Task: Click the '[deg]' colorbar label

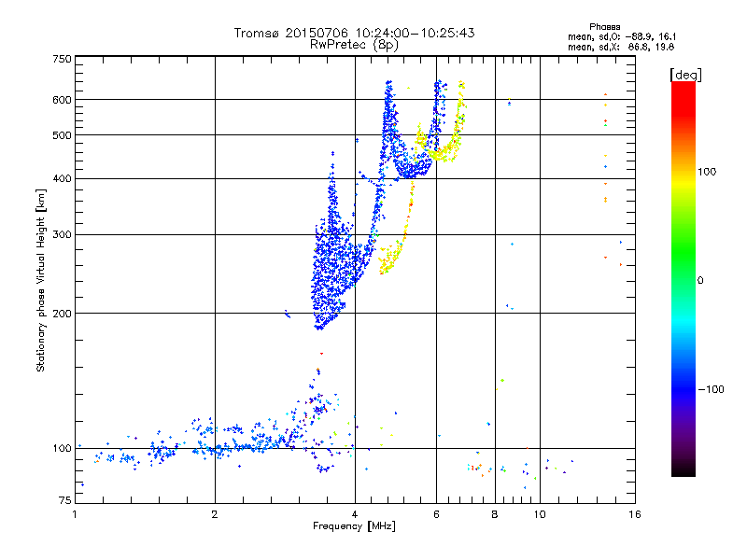Action: pyautogui.click(x=685, y=75)
